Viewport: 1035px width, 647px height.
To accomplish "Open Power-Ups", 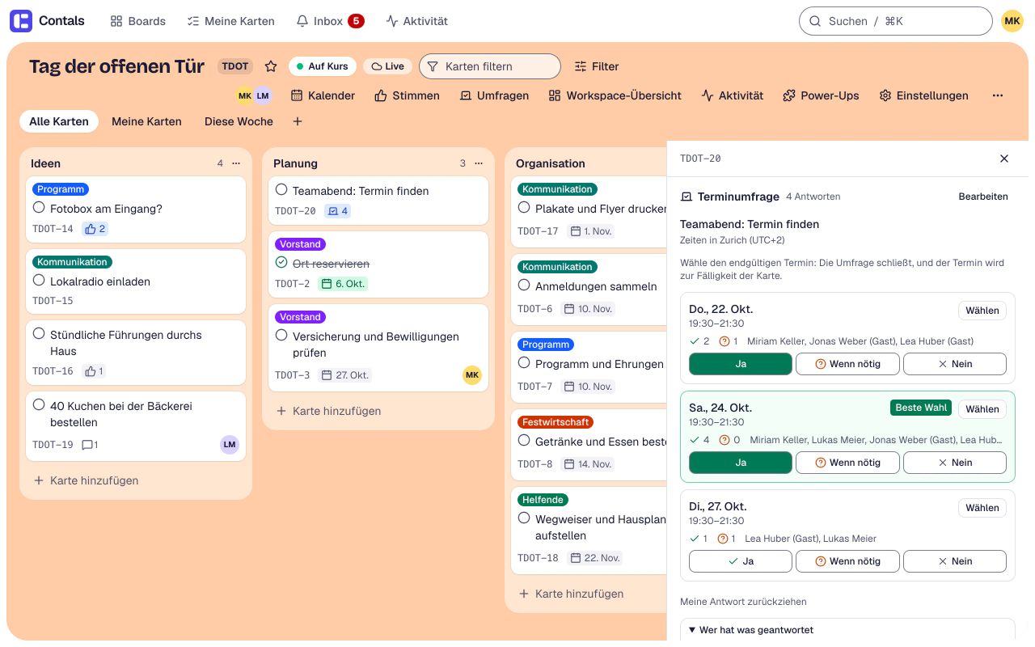I will pos(821,95).
